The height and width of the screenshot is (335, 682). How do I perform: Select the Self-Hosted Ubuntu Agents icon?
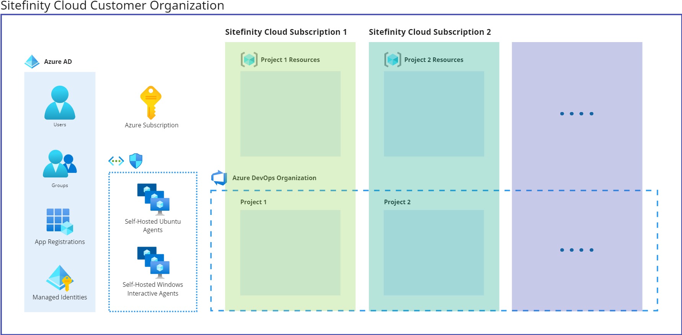pyautogui.click(x=153, y=199)
